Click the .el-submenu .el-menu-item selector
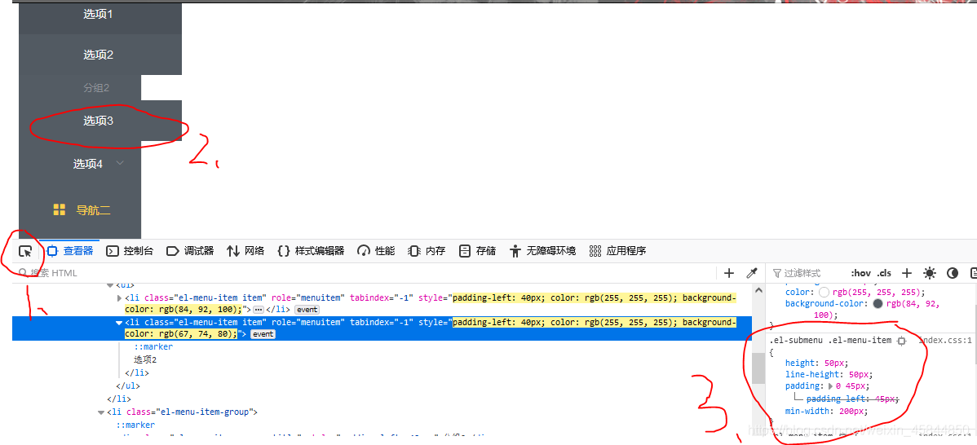The width and height of the screenshot is (977, 445). pos(830,341)
